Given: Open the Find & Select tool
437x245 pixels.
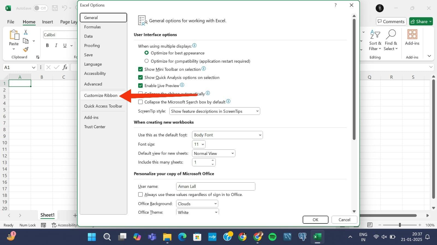Looking at the screenshot, I should click(391, 40).
